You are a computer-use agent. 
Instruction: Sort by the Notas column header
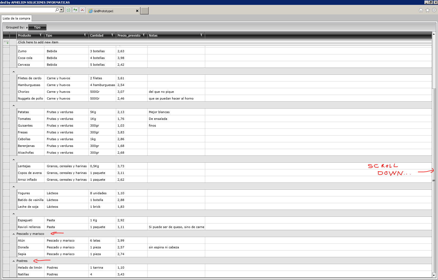(153, 35)
